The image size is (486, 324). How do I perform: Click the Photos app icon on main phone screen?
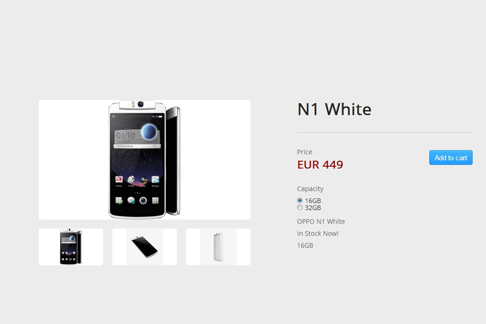point(119,180)
